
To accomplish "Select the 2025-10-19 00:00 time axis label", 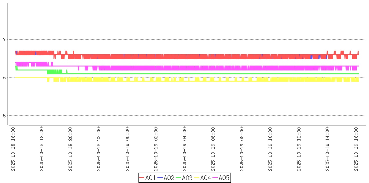I will click(x=127, y=149).
